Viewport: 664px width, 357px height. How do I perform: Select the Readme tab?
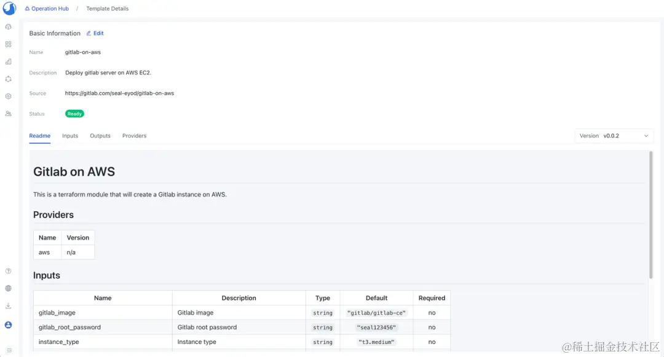40,136
